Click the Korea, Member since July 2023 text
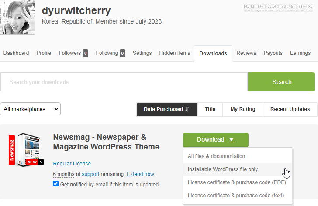This screenshot has width=318, height=206. (x=102, y=21)
